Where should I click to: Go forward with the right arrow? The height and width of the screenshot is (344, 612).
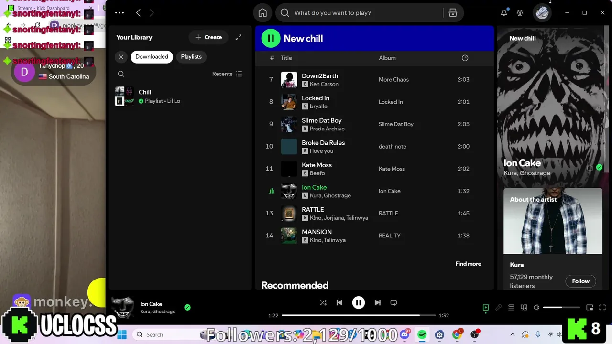click(152, 13)
